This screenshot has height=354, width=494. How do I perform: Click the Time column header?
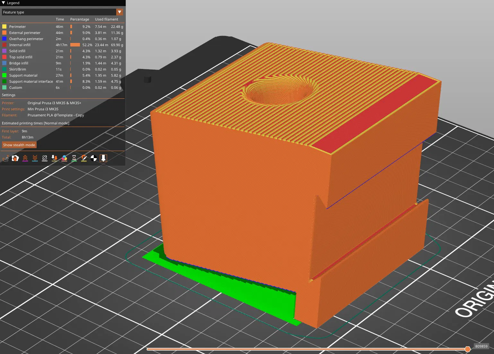point(60,19)
